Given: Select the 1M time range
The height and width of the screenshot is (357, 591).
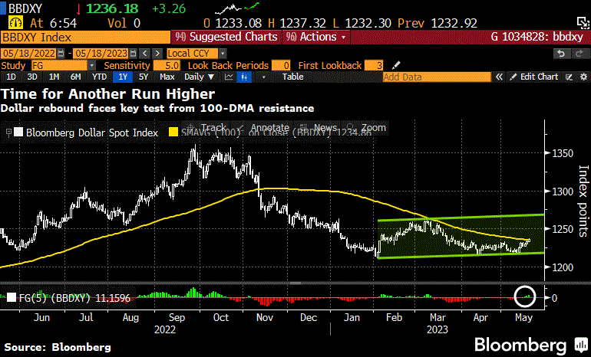Looking at the screenshot, I should [54, 77].
